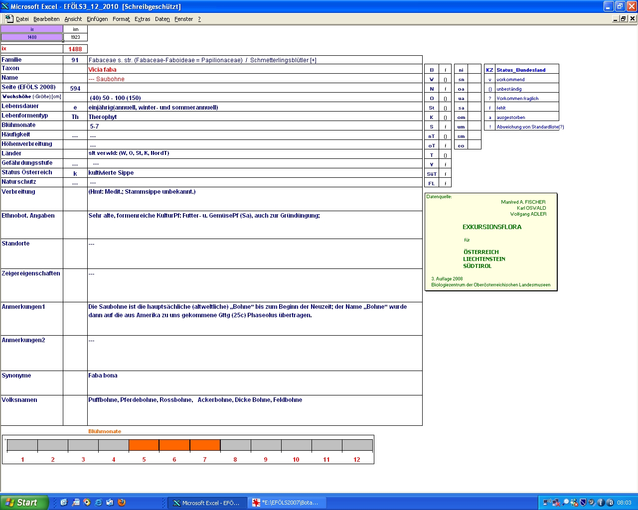Click the blue shield security tray icon
638x510 pixels.
point(583,503)
